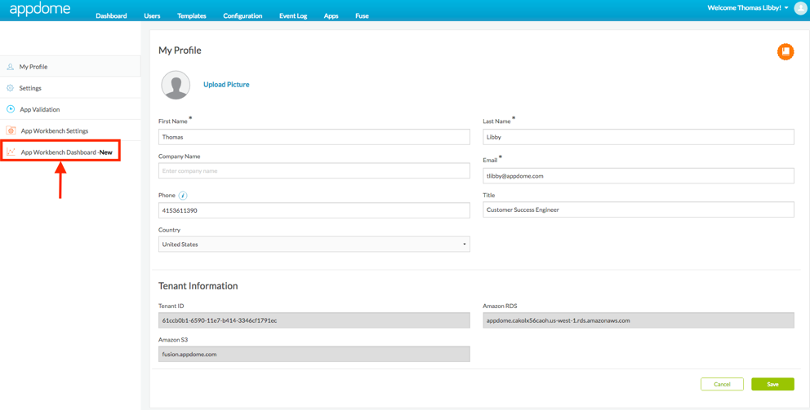The image size is (810, 410).
Task: Open the Welcome Thomas Libby dropdown
Action: [747, 7]
